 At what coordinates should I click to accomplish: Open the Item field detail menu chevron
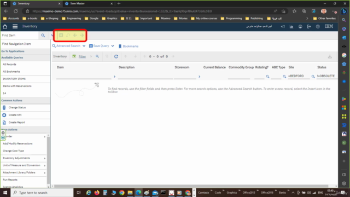[x=114, y=77]
